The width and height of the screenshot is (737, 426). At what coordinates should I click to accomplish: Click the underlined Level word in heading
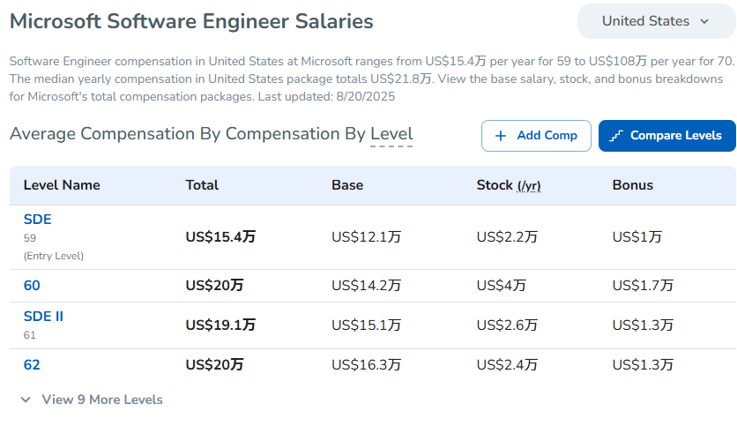(x=391, y=134)
